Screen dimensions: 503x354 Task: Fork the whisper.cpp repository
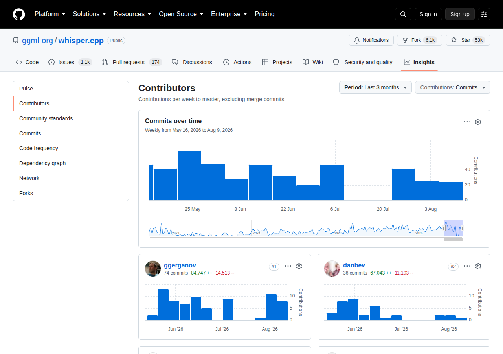pyautogui.click(x=420, y=40)
